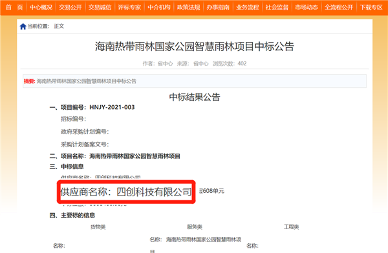Viewport: 388px width, 253px height.
Task: Go to the 政策法规 section
Action: pos(189,7)
